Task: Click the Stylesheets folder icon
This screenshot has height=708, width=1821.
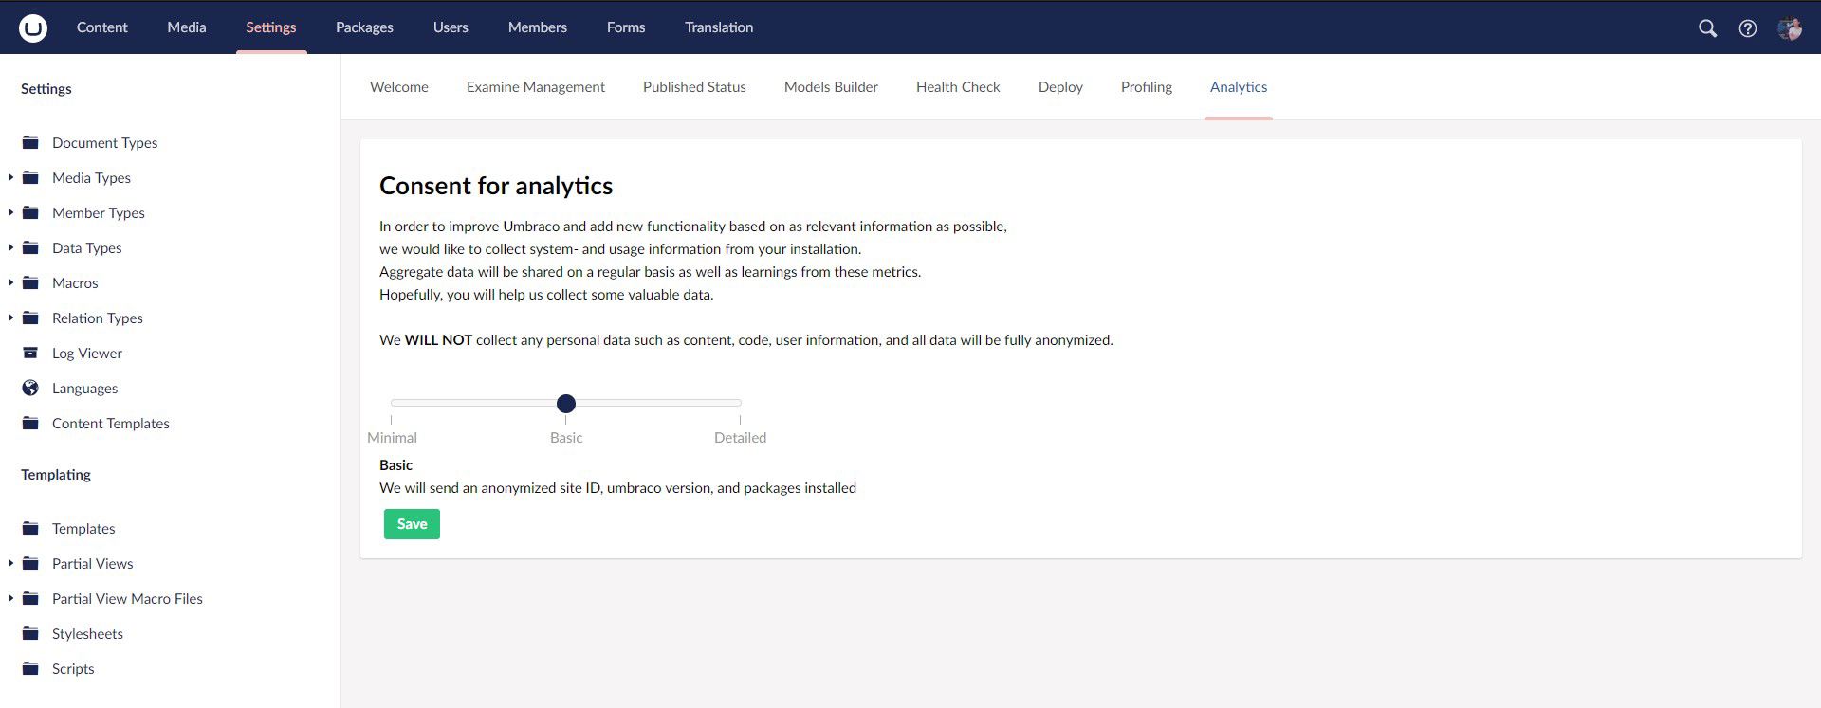Action: coord(30,634)
